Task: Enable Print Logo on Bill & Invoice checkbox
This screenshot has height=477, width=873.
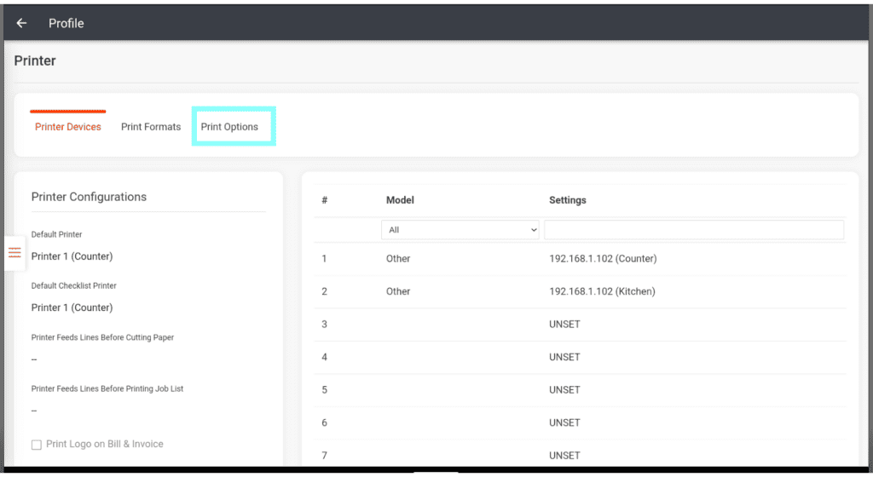Action: point(37,445)
